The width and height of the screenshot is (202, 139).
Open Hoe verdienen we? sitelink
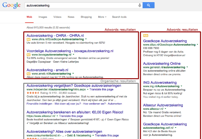[x=94, y=104]
